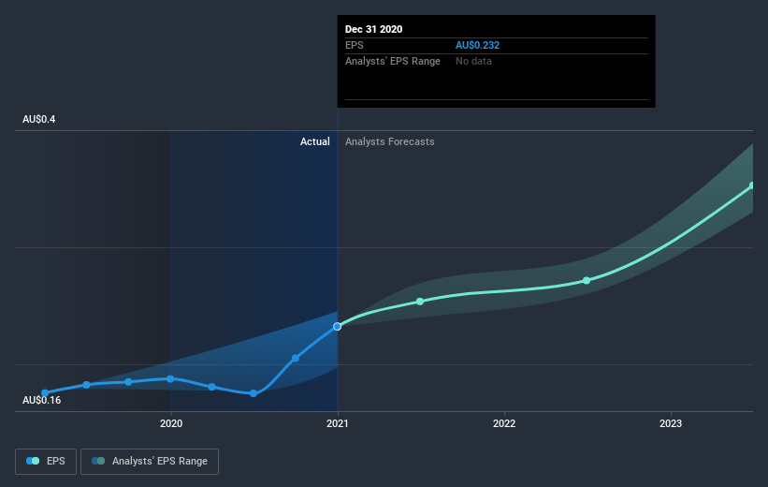The height and width of the screenshot is (487, 768).
Task: Select the highlighted Dec 31 2020 data point
Action: pyautogui.click(x=338, y=327)
